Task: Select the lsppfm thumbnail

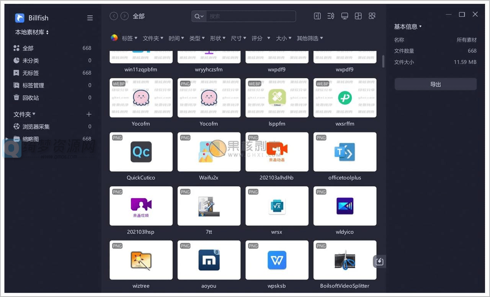Action: click(277, 98)
